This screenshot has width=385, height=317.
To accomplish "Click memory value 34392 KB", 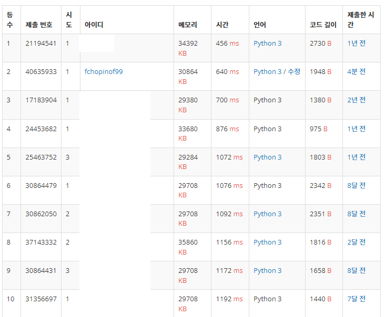I will pyautogui.click(x=188, y=48).
